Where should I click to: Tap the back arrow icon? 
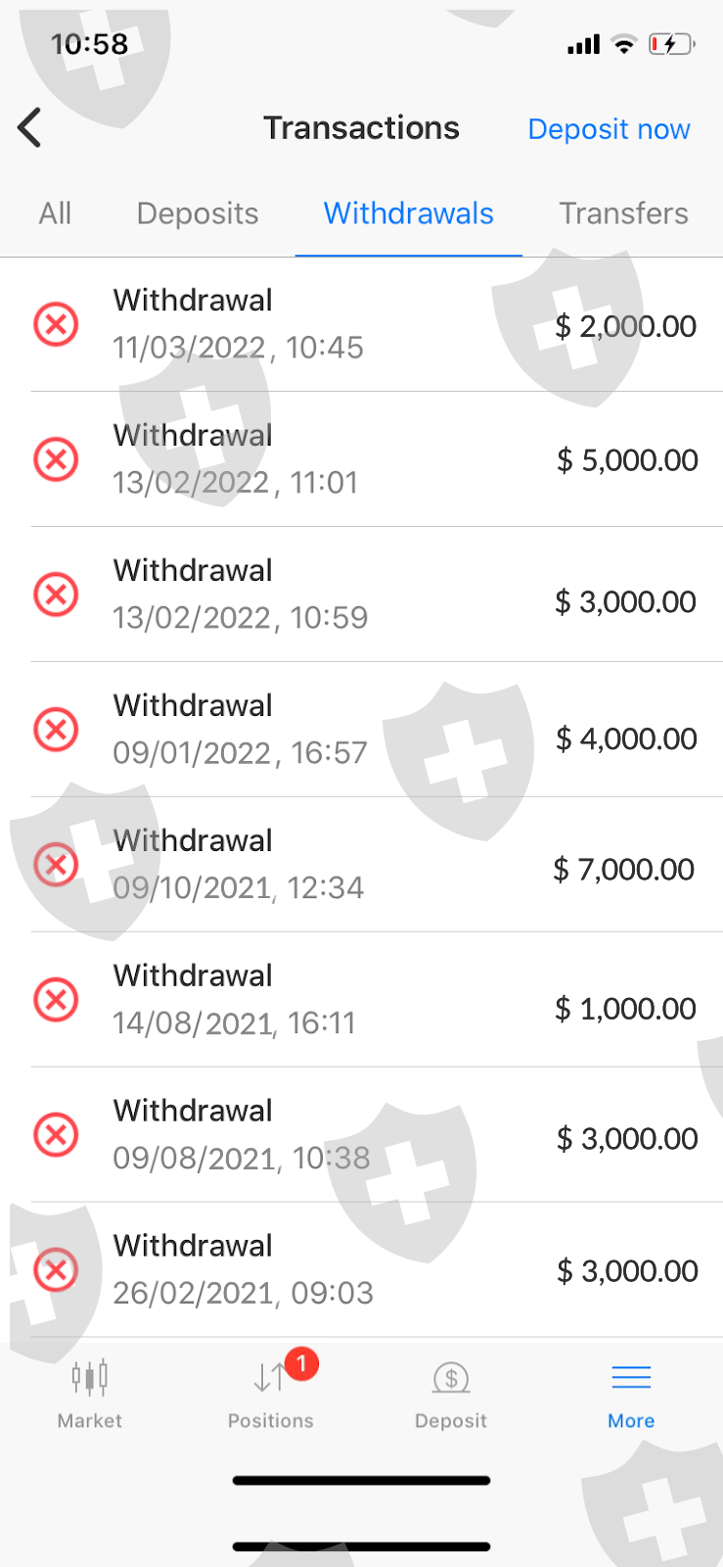point(30,127)
